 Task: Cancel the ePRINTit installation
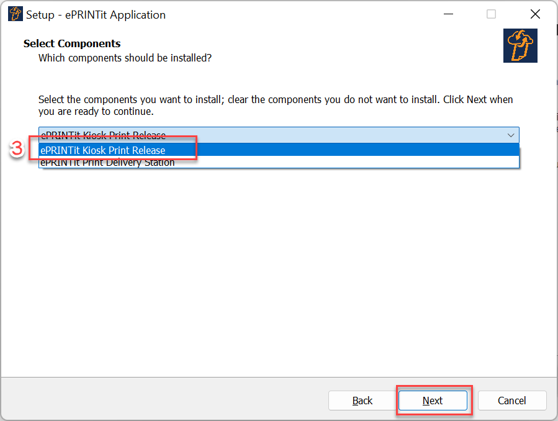pyautogui.click(x=511, y=401)
